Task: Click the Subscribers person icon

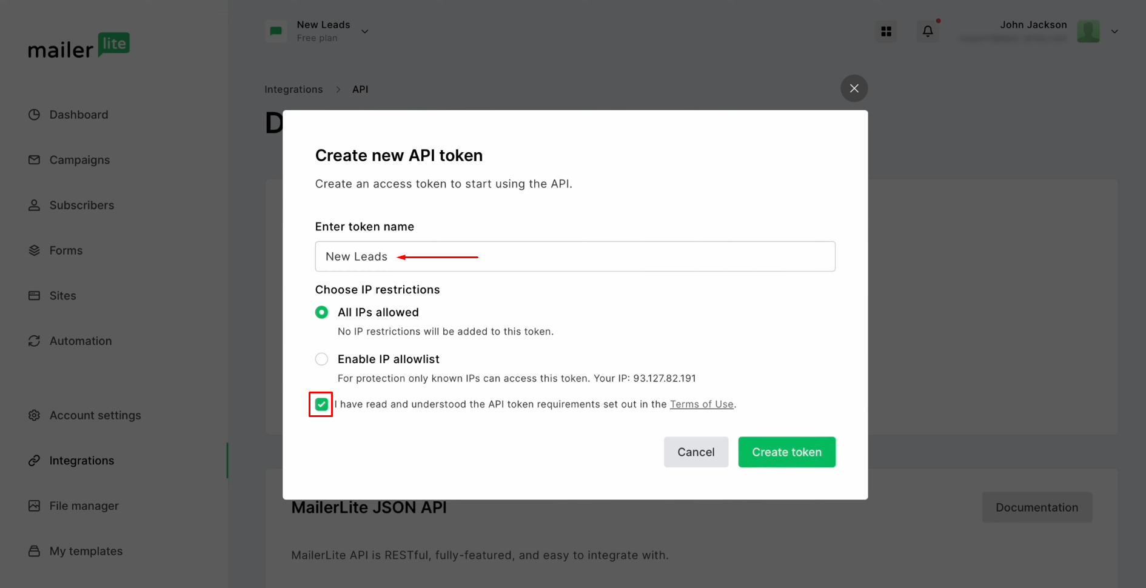Action: [35, 205]
